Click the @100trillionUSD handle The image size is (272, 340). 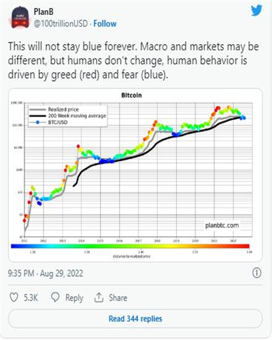pyautogui.click(x=61, y=24)
